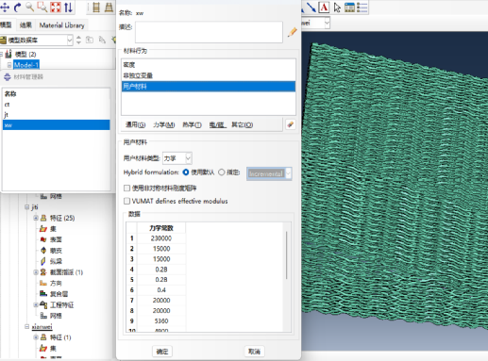Click the pencil delete-behavior icon by menus
This screenshot has height=361, width=488.
(x=290, y=124)
